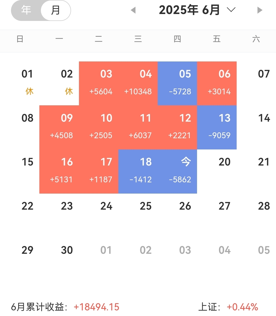Screen dimensions: 276x316
Task: Open June 13 showing -9059 loss
Action: [217, 127]
